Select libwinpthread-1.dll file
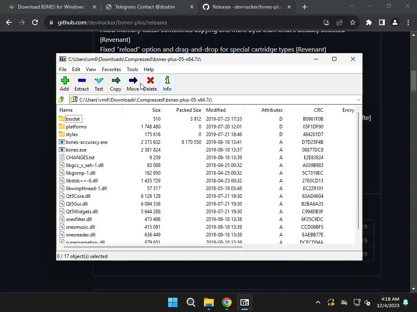The width and height of the screenshot is (417, 312). [86, 188]
